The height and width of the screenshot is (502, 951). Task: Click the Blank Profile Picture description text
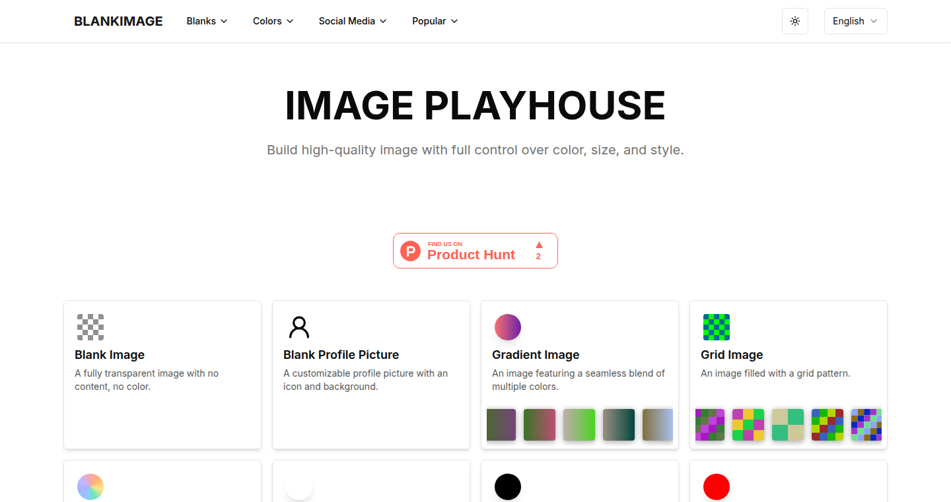click(365, 380)
